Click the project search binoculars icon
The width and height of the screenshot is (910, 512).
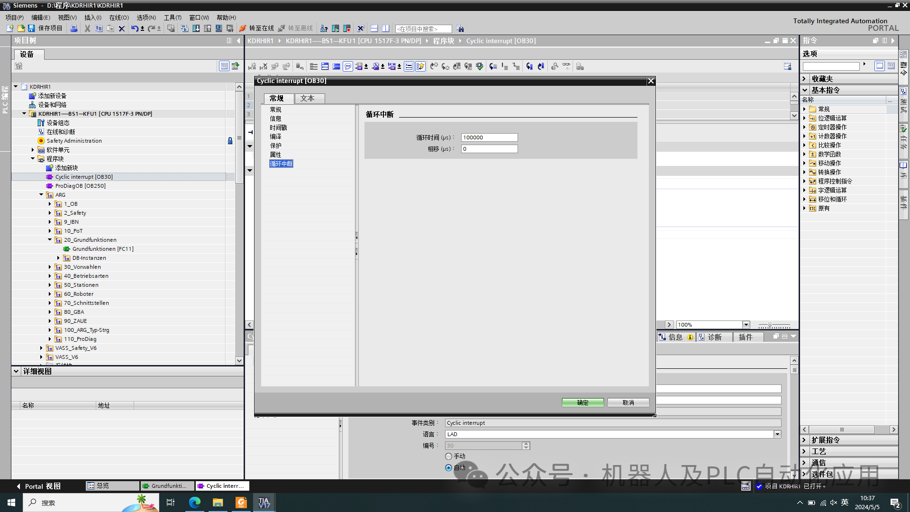tap(460, 29)
